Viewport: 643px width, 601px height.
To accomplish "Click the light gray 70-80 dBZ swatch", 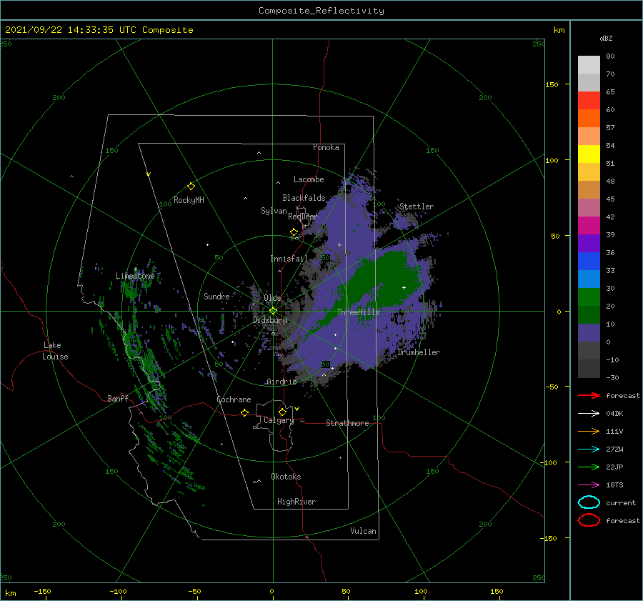I will [589, 65].
